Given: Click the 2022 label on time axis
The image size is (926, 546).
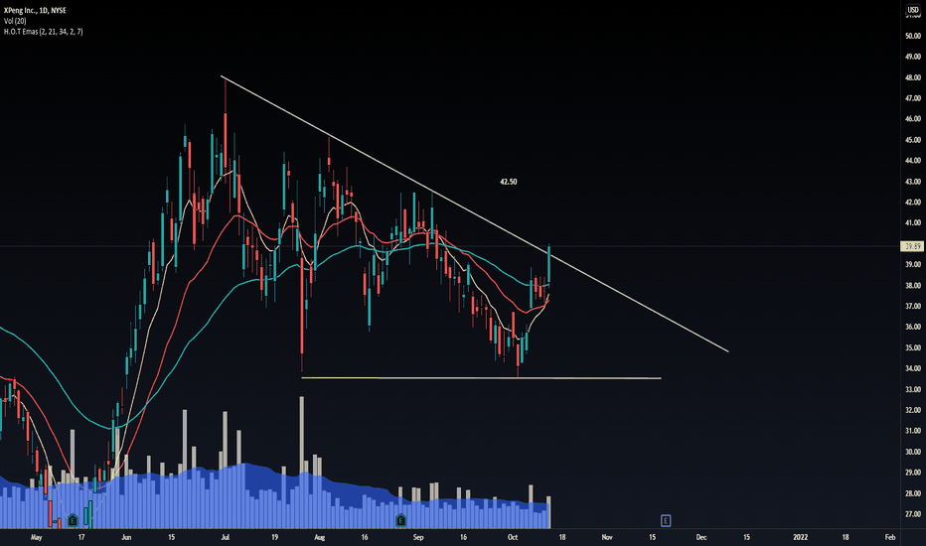Looking at the screenshot, I should (x=800, y=537).
